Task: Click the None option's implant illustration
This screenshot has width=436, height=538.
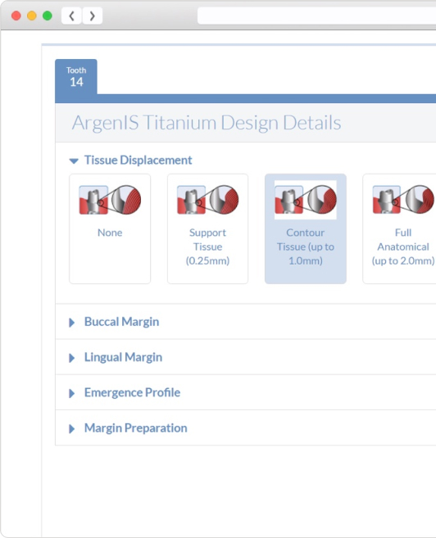Action: 110,200
